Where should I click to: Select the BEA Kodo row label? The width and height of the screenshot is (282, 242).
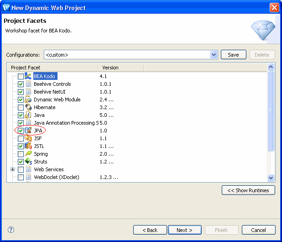tap(45, 76)
